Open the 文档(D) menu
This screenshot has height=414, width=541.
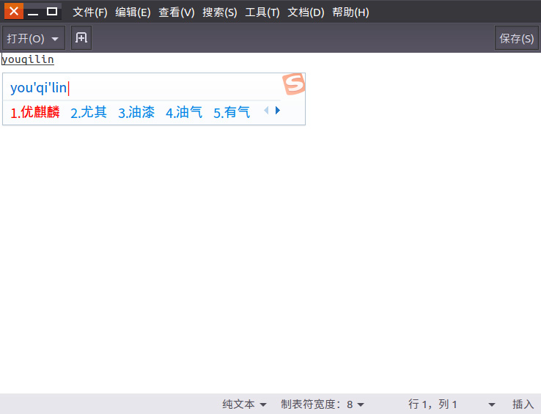coord(306,12)
